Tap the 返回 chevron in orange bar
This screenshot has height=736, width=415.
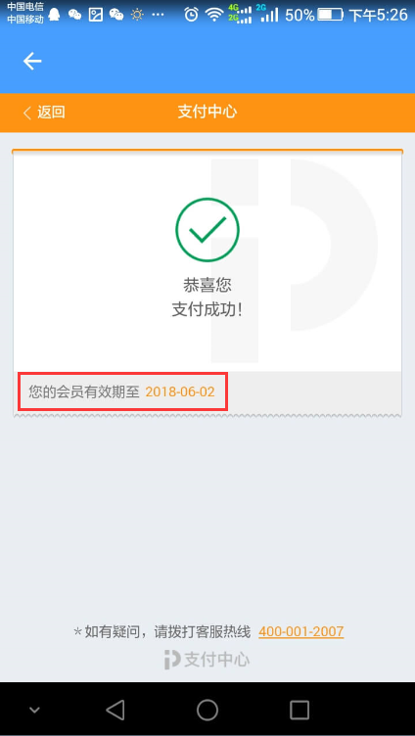point(44,113)
